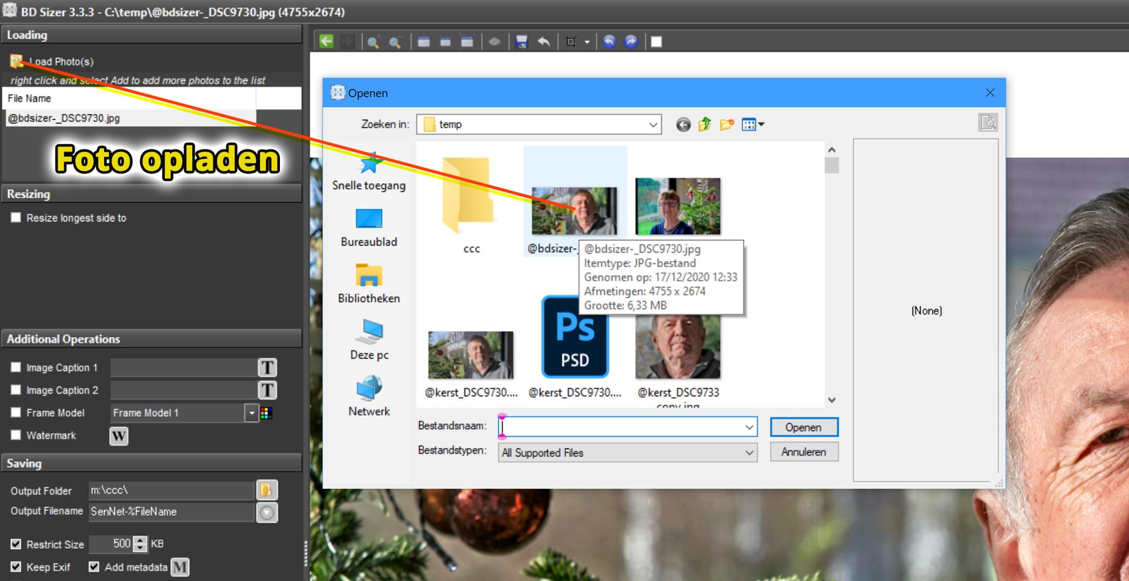
Task: Select Bibliotheken in dialog sidebar
Action: pyautogui.click(x=369, y=283)
